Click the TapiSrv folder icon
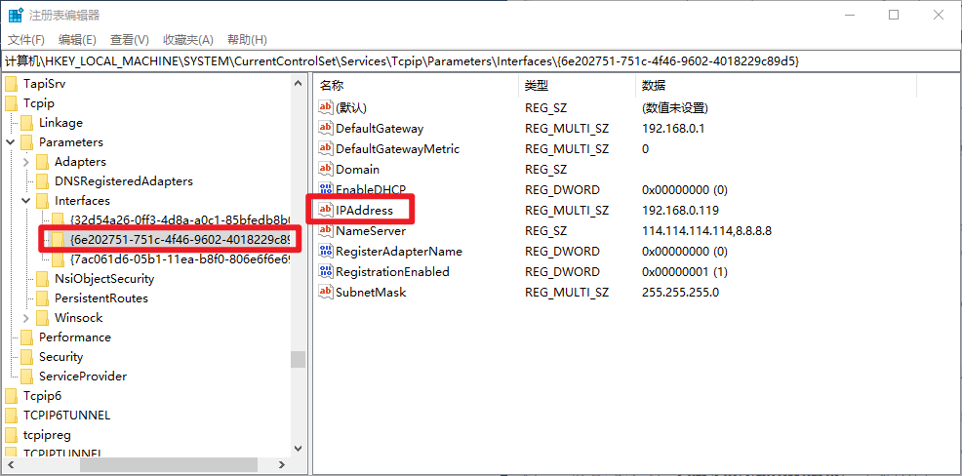 (11, 84)
